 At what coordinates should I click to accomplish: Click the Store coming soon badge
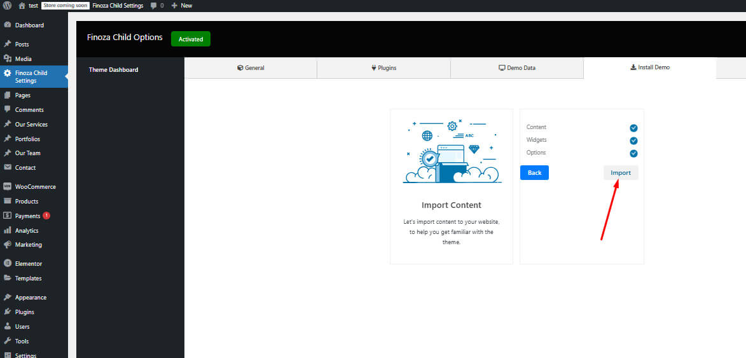coord(66,6)
